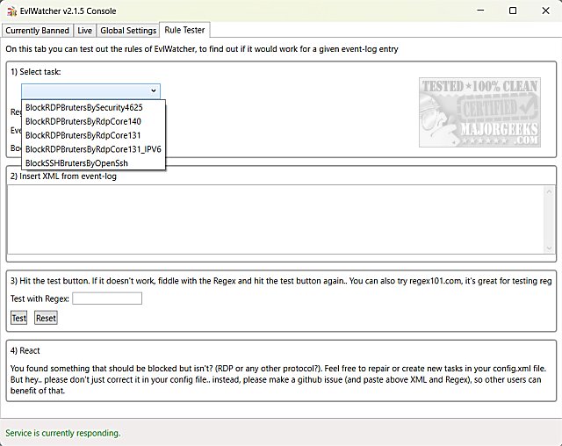Click the 'Test with Regex:' label
This screenshot has width=562, height=446.
tap(40, 299)
